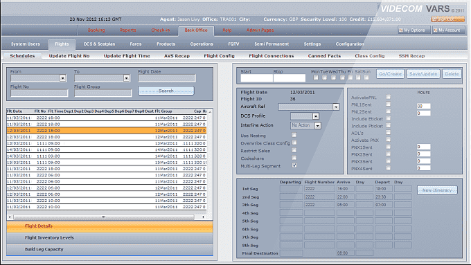
Task: Toggle Codeshare checkbox
Action: point(294,158)
